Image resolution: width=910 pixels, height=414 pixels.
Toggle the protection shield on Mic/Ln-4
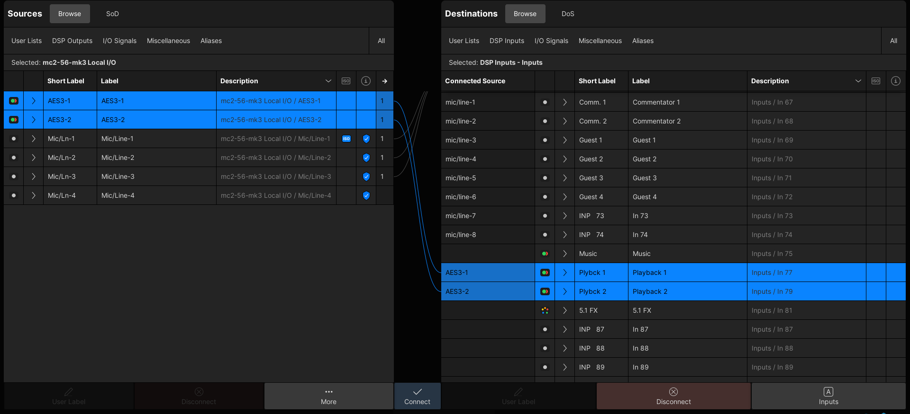[366, 195]
